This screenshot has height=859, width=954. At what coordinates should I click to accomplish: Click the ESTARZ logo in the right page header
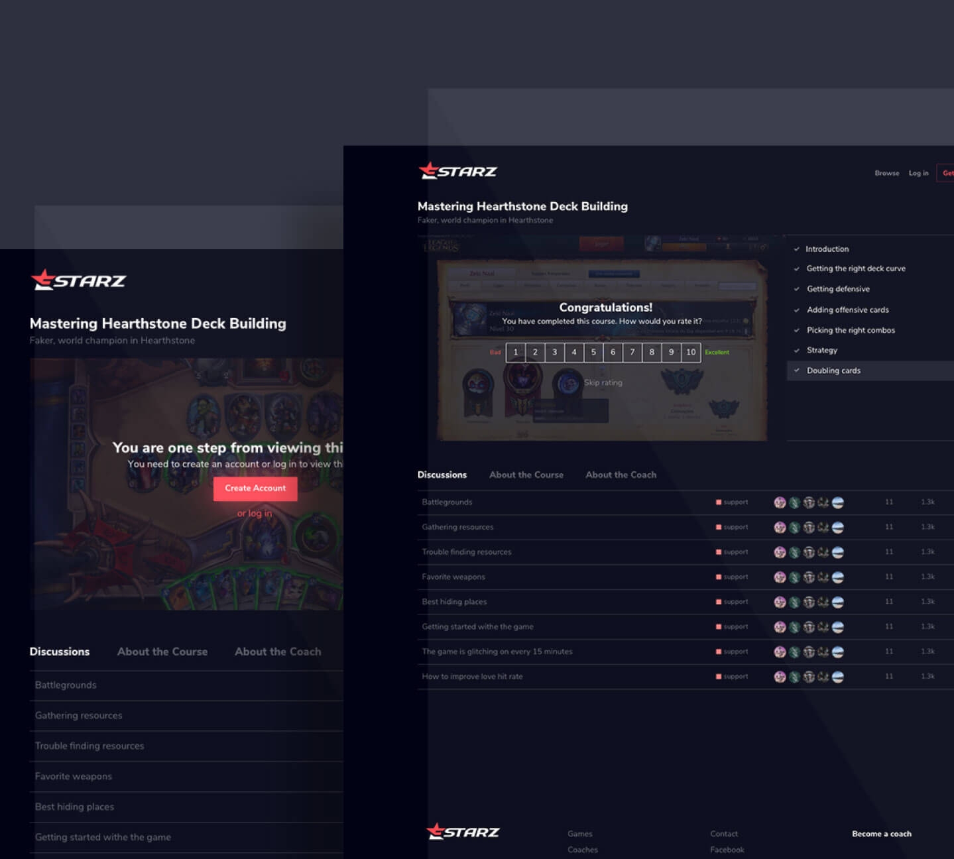pyautogui.click(x=457, y=171)
